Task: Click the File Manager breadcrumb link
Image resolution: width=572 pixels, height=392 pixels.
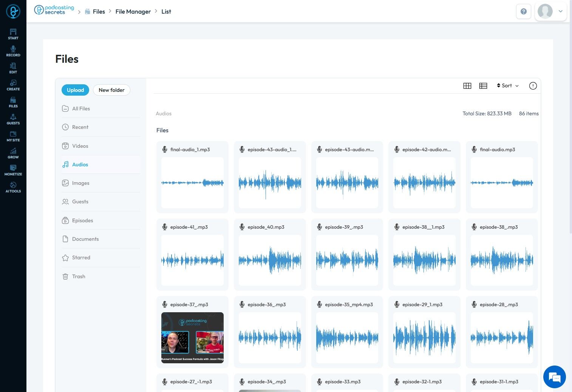Action: point(133,11)
